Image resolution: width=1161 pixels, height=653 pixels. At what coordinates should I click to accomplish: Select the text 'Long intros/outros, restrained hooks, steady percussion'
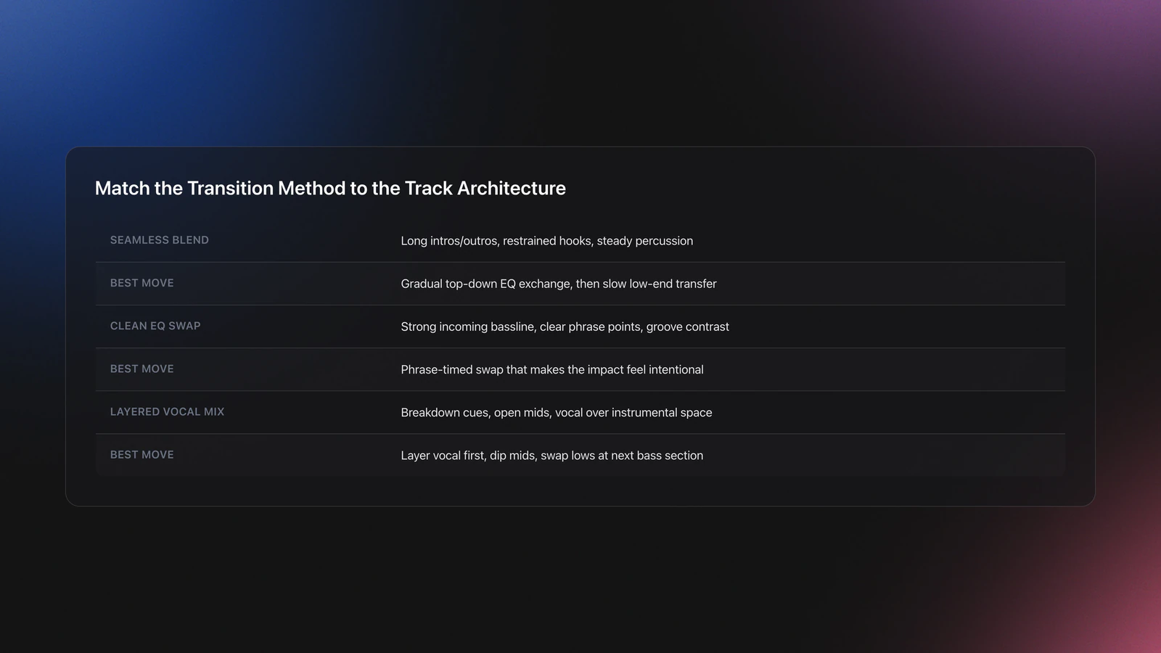coord(546,241)
